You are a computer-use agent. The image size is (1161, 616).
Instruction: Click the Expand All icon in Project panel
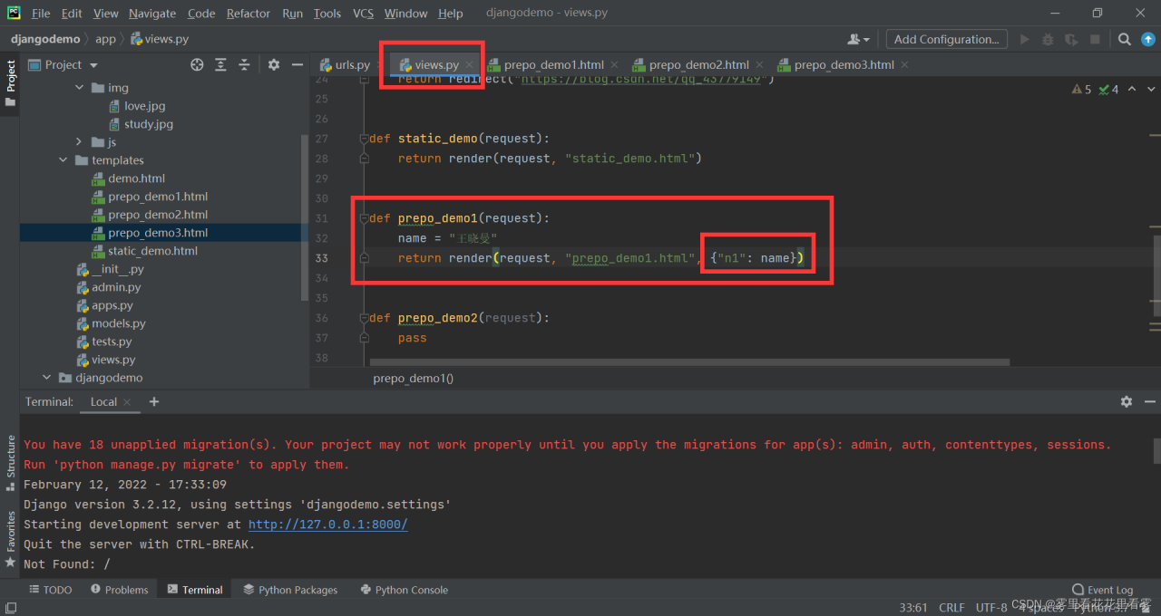[220, 64]
